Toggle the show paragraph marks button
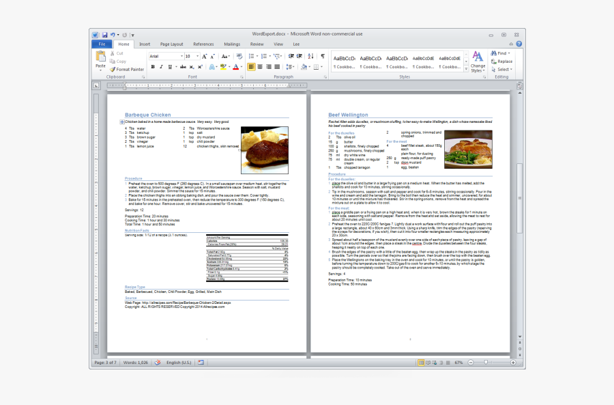Viewport: 614px width, 405px height. [323, 56]
